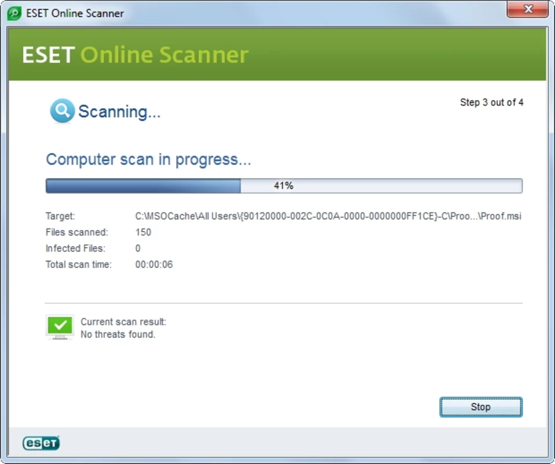555x464 pixels.
Task: Click the green checkmark monitor icon
Action: pos(60,327)
